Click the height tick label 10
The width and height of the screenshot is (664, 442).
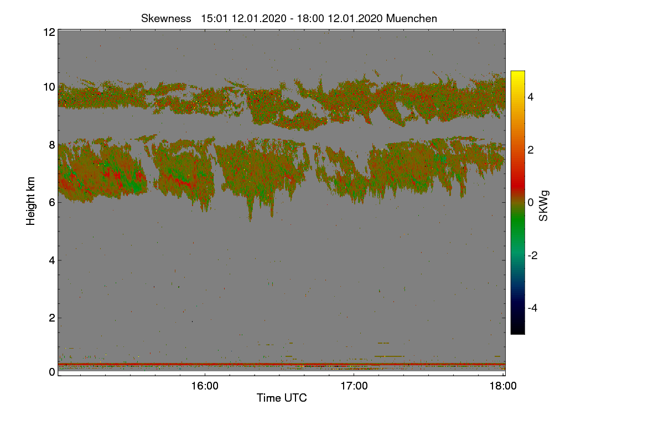pos(49,87)
